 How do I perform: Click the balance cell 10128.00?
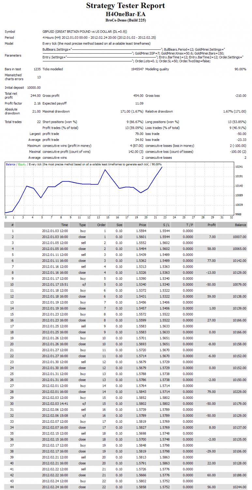pos(240,463)
